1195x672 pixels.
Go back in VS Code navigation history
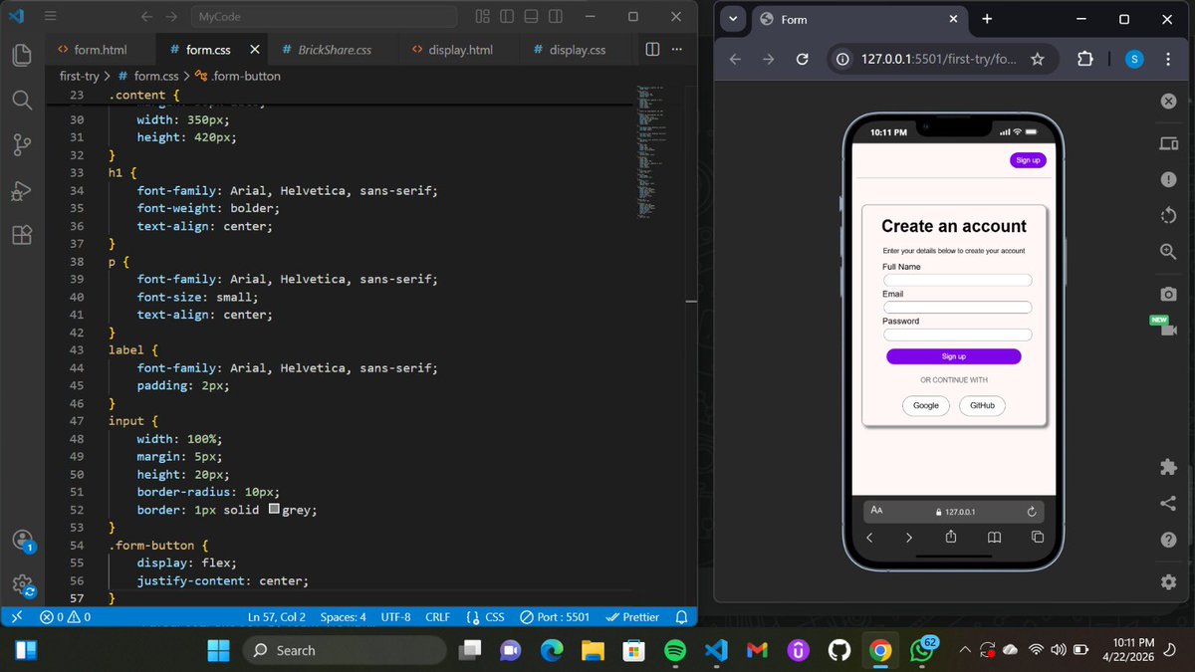pyautogui.click(x=147, y=17)
